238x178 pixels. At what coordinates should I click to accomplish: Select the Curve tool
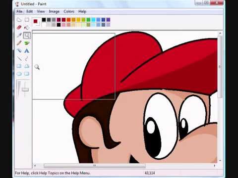[27, 58]
